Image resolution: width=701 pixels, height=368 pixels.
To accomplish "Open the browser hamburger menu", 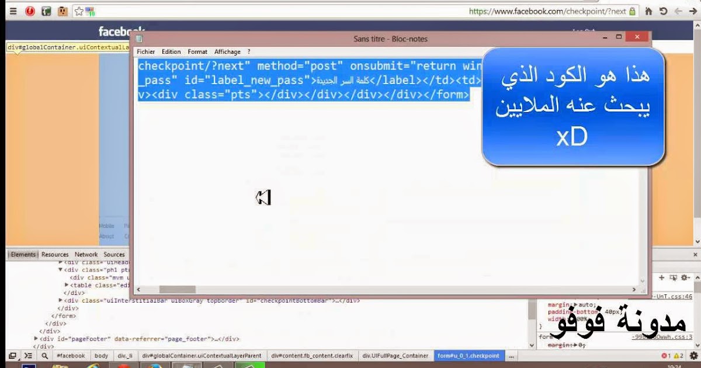I will tap(13, 11).
